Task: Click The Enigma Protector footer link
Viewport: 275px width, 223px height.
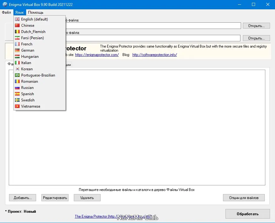Action: point(113,216)
